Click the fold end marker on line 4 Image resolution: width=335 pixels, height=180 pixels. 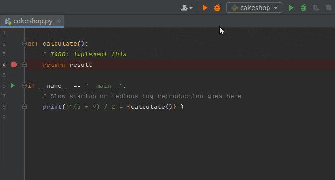[x=24, y=64]
